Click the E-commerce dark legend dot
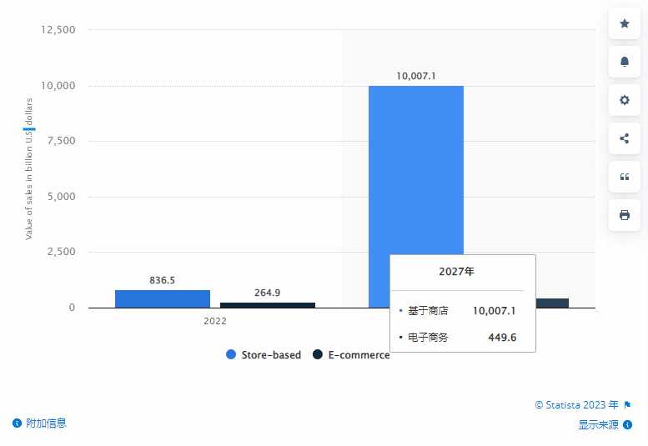The height and width of the screenshot is (446, 648). click(318, 354)
